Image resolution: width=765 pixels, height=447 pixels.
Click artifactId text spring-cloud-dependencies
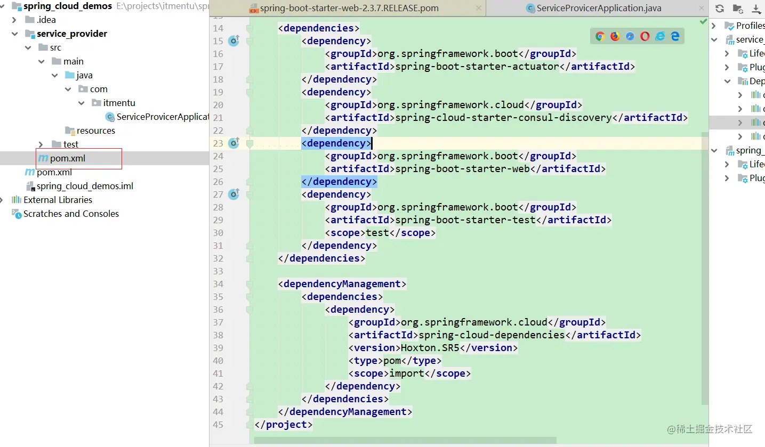click(491, 335)
